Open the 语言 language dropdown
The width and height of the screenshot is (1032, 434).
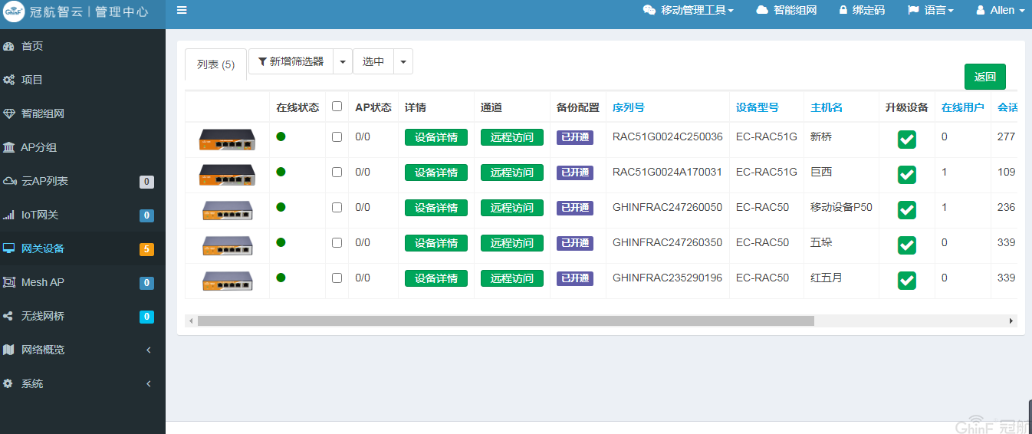[931, 10]
